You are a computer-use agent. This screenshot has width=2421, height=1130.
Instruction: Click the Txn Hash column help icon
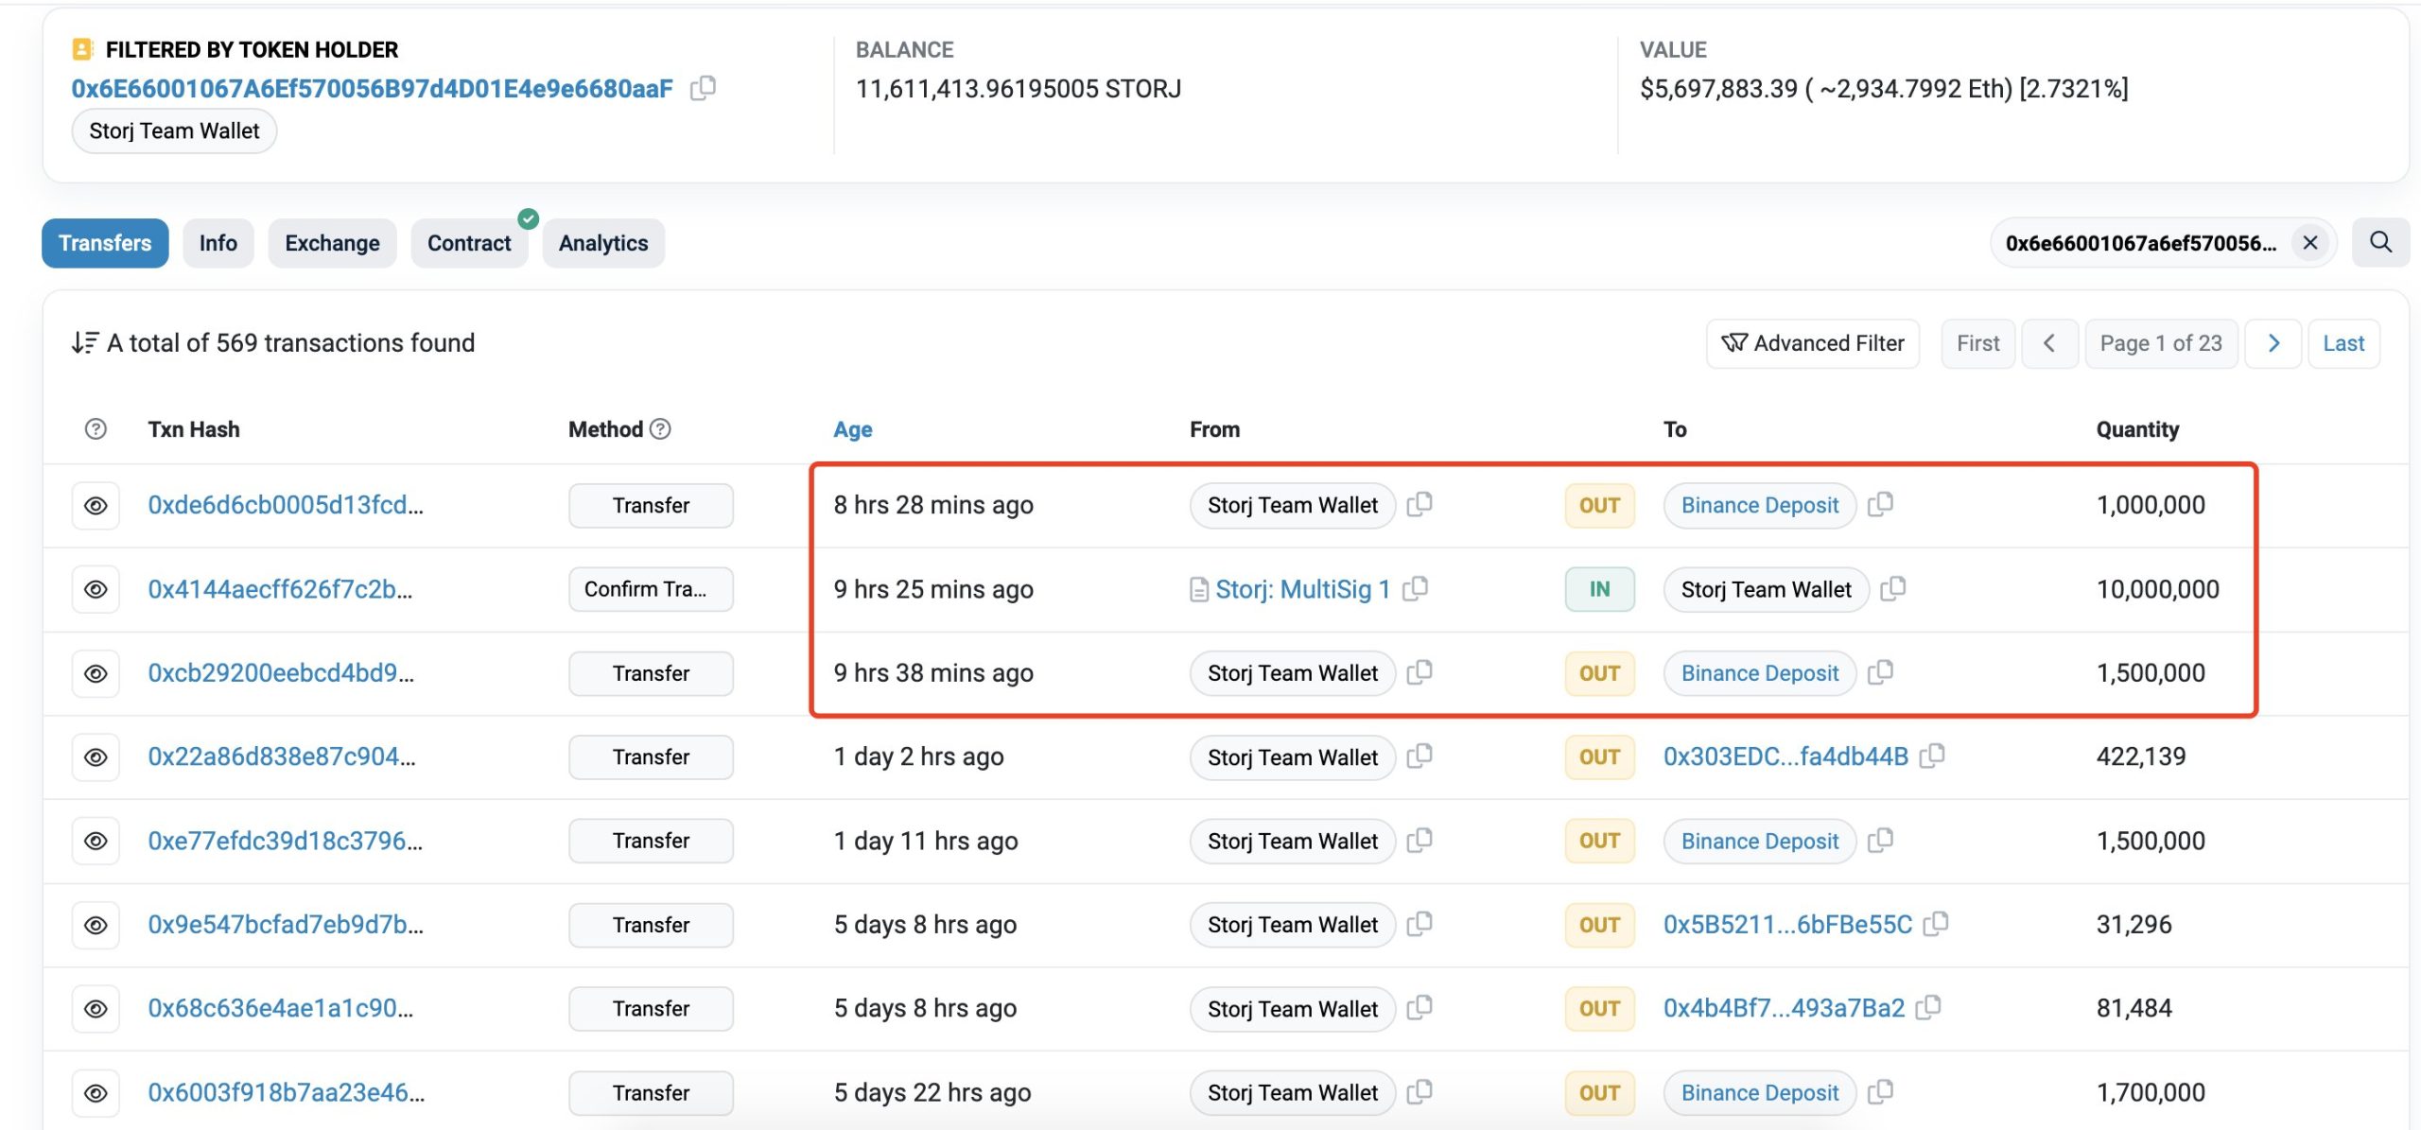[x=96, y=429]
